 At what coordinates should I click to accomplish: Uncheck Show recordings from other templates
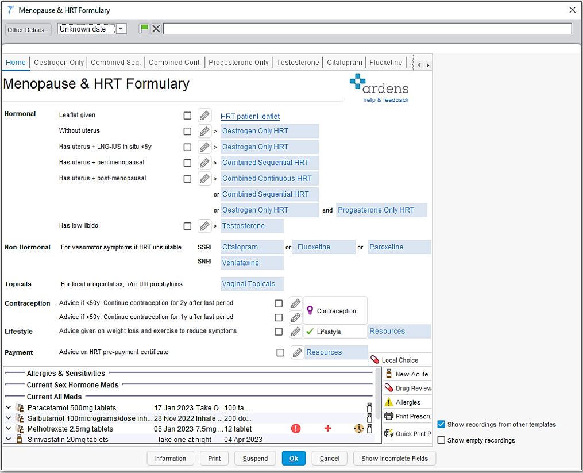441,424
